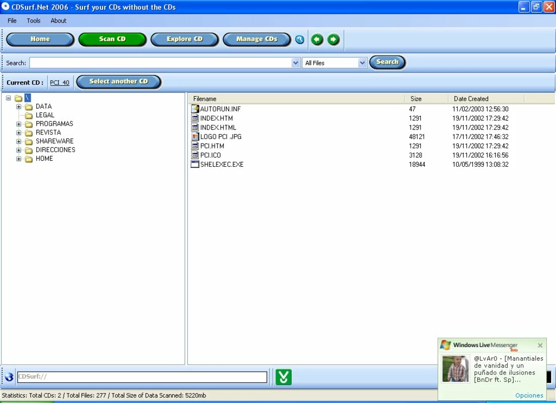Click into the Search text field
556x403 pixels.
(161, 63)
